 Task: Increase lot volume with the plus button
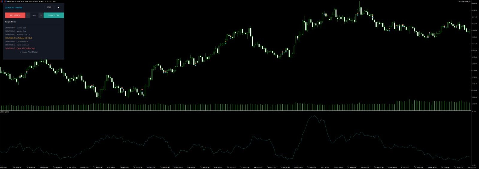click(41, 15)
